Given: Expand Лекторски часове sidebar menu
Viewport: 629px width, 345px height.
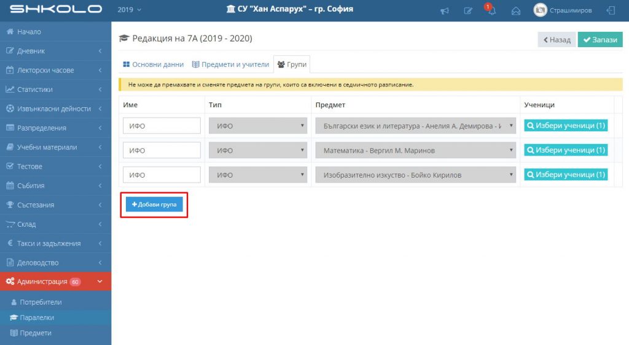Looking at the screenshot, I should [x=55, y=70].
